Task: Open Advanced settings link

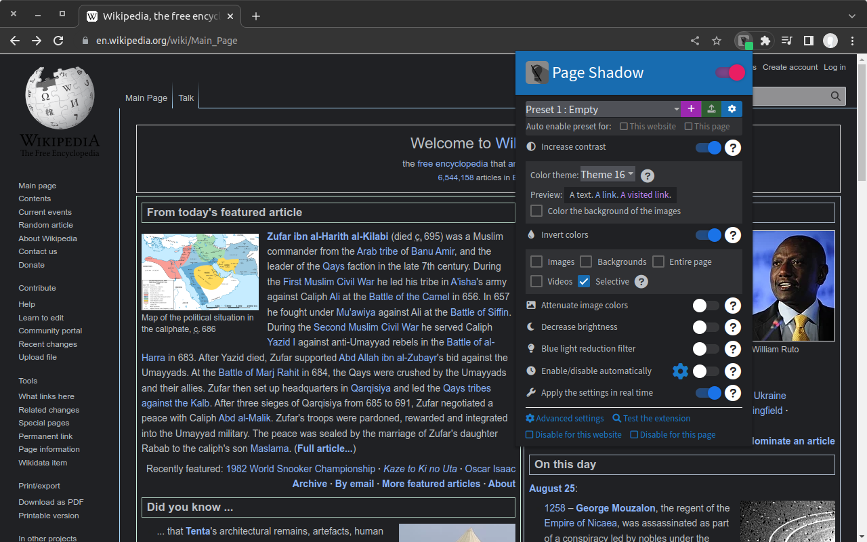Action: point(565,419)
